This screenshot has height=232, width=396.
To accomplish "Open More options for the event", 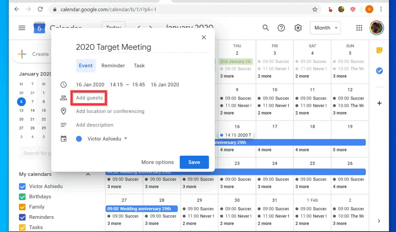I will pyautogui.click(x=157, y=162).
